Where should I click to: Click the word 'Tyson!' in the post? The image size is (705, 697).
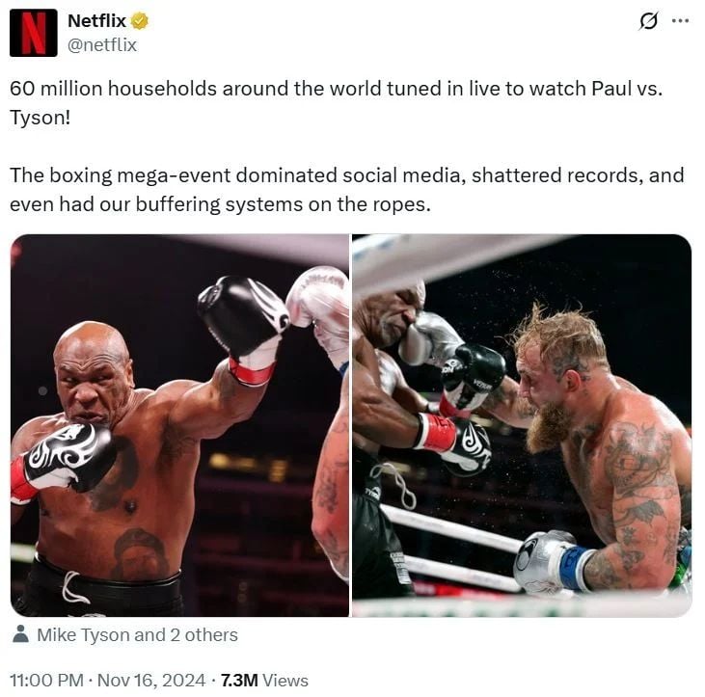[40, 118]
